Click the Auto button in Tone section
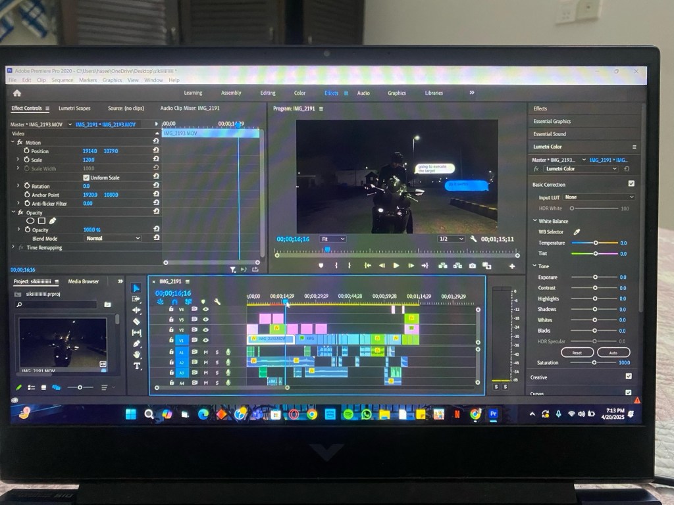674x505 pixels. pyautogui.click(x=613, y=352)
